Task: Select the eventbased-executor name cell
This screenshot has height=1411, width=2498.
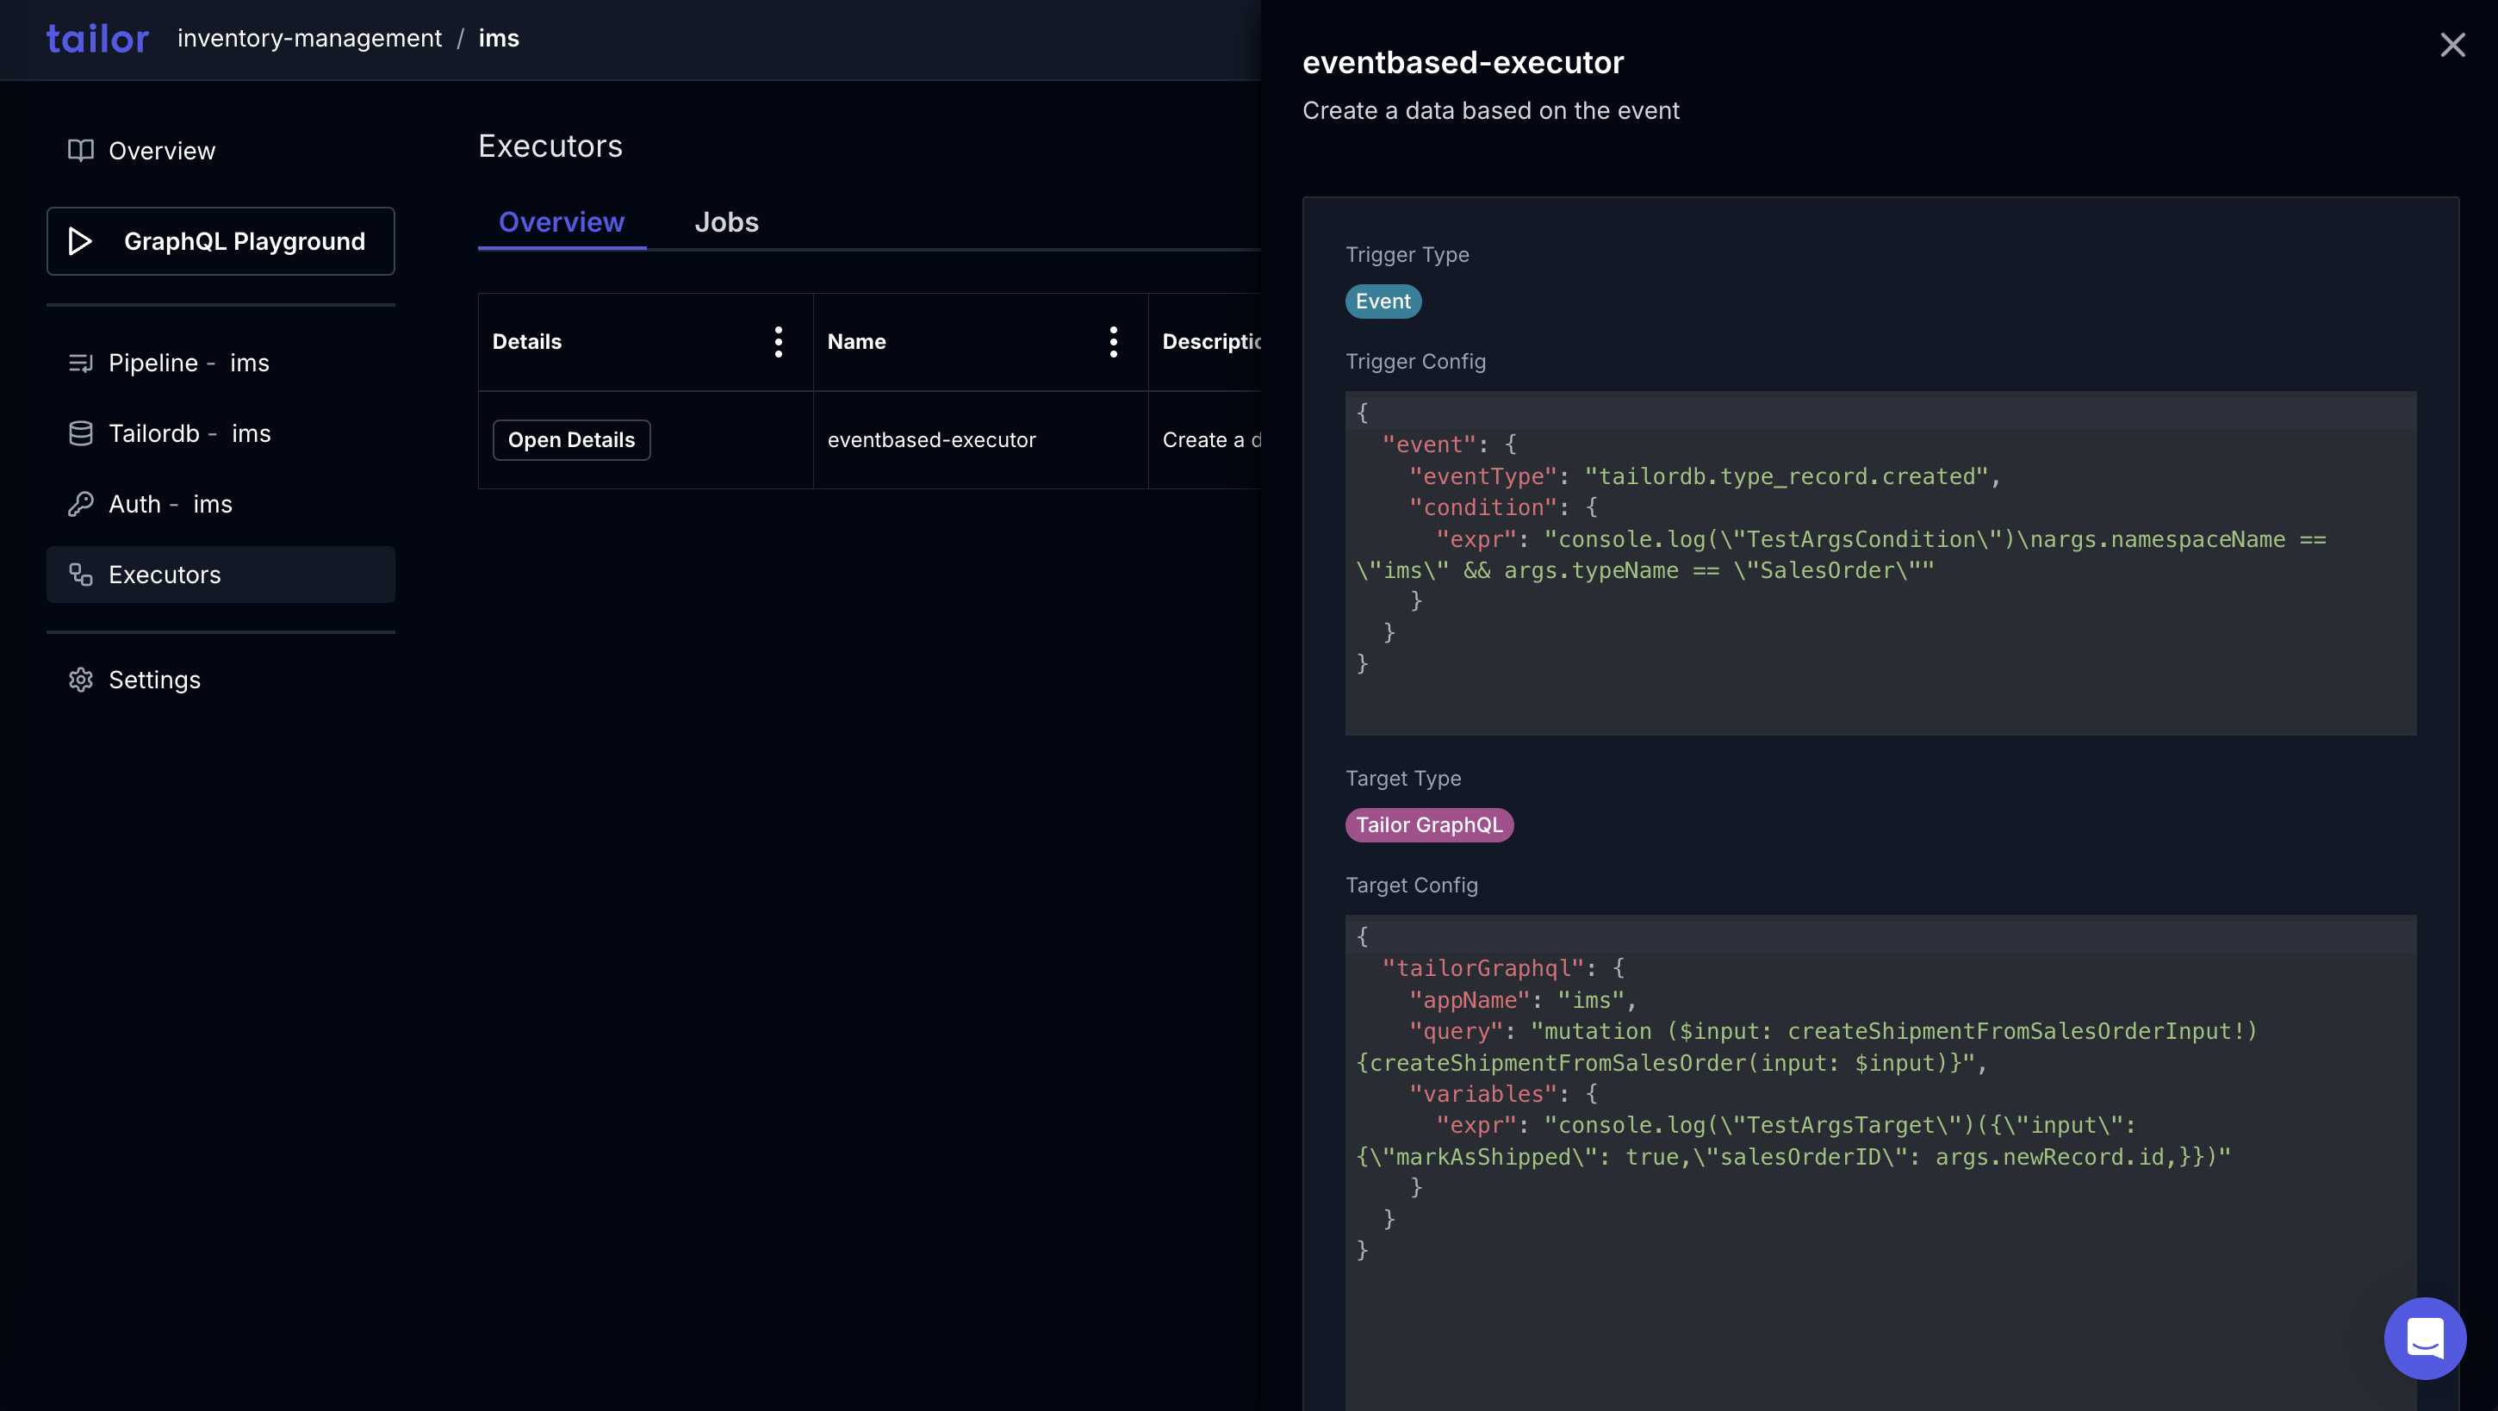Action: click(x=980, y=439)
